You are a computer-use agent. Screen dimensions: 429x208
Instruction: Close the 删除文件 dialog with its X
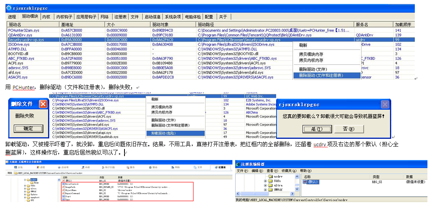click(x=43, y=104)
